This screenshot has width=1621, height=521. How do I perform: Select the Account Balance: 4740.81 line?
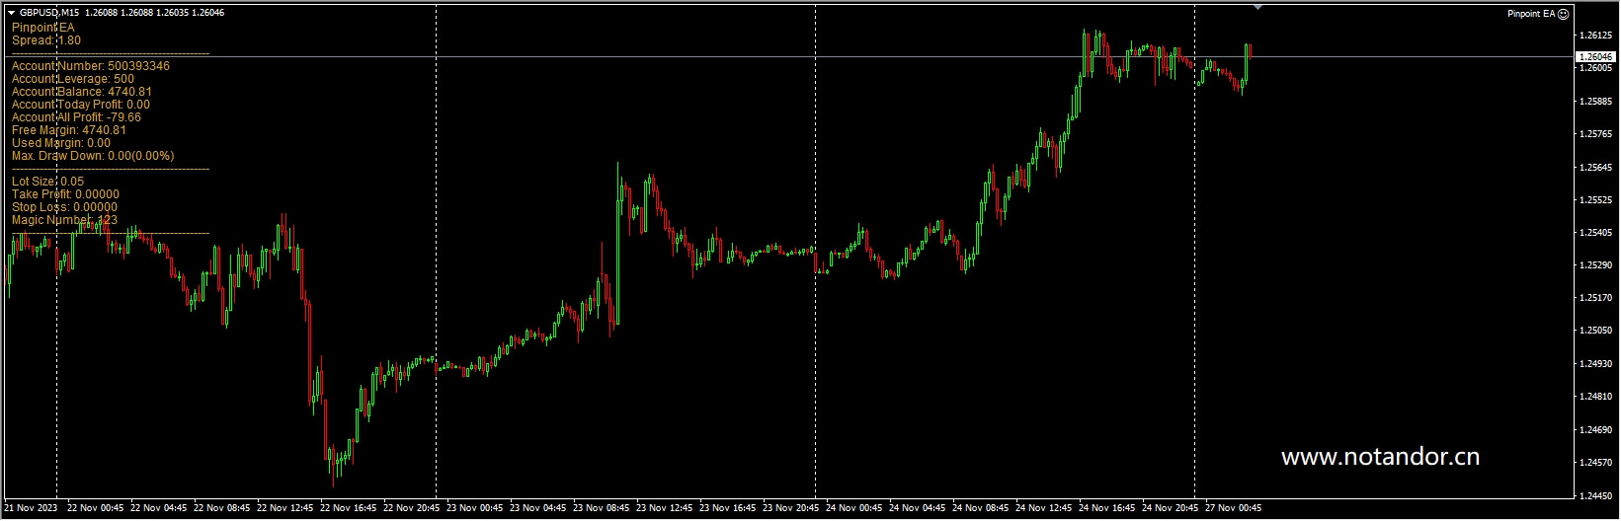pyautogui.click(x=82, y=92)
